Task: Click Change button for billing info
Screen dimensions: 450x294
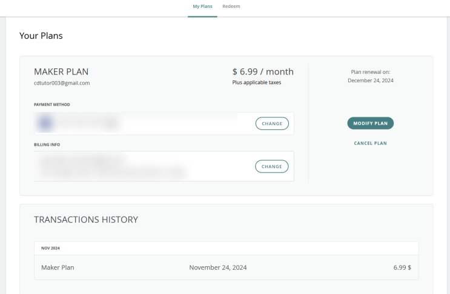Action: (x=272, y=166)
